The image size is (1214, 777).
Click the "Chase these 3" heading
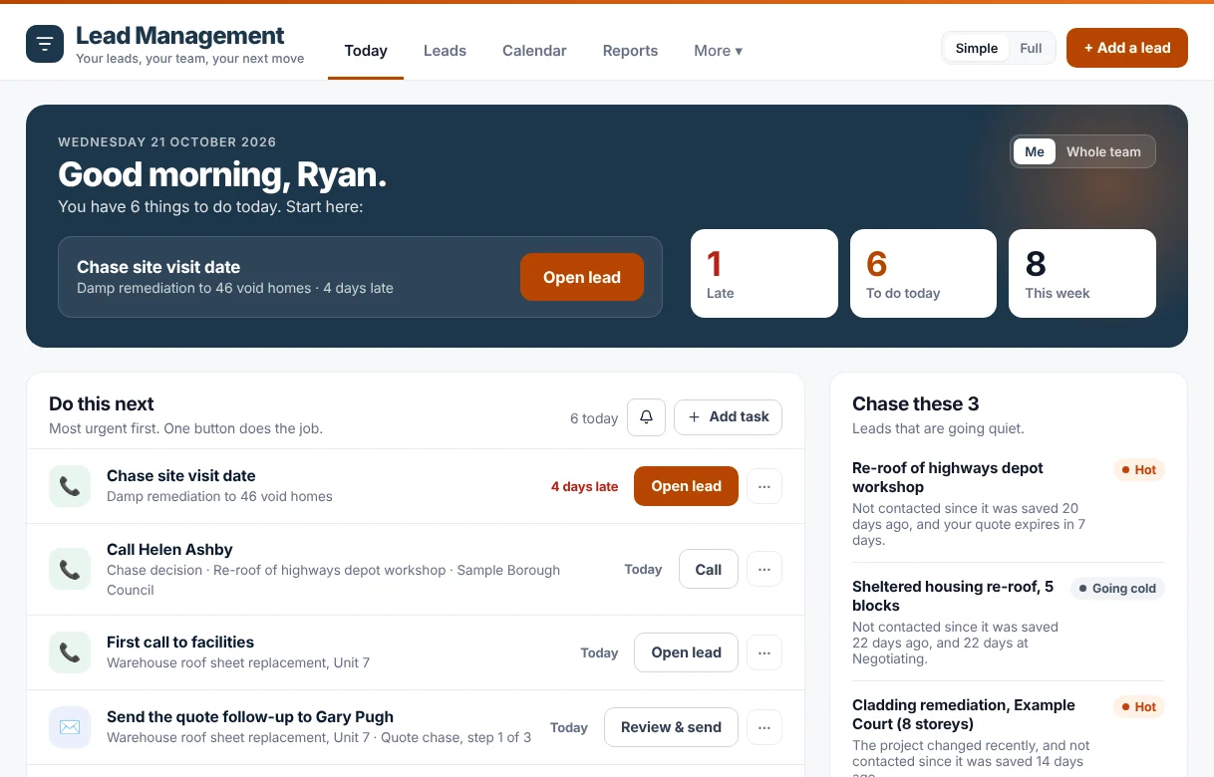pyautogui.click(x=916, y=403)
